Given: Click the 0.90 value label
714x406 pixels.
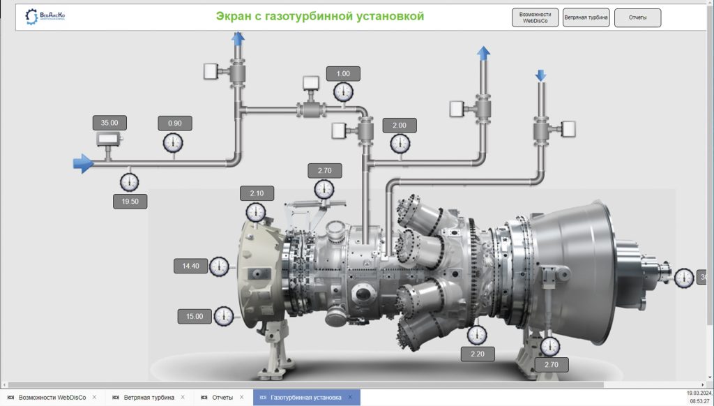Looking at the screenshot, I should point(175,123).
